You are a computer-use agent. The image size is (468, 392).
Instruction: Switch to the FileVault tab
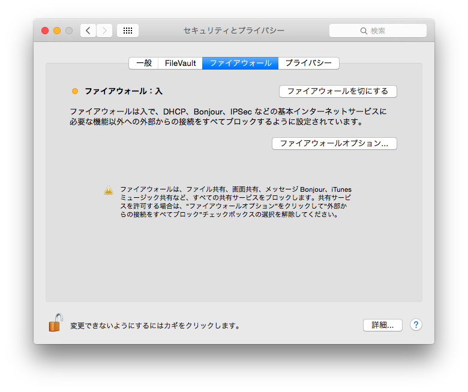click(x=180, y=63)
